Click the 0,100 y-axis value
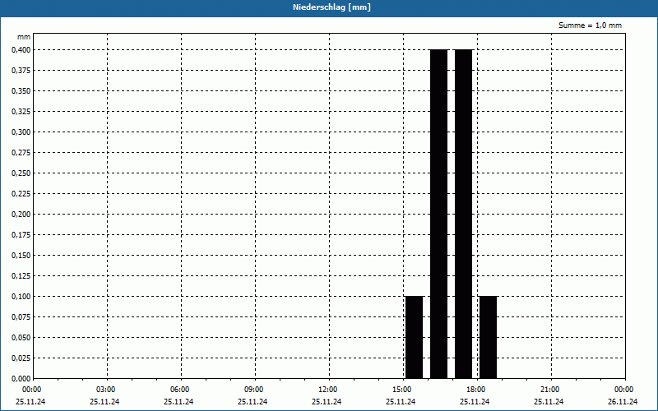Screen dimensions: 658x411 21,297
